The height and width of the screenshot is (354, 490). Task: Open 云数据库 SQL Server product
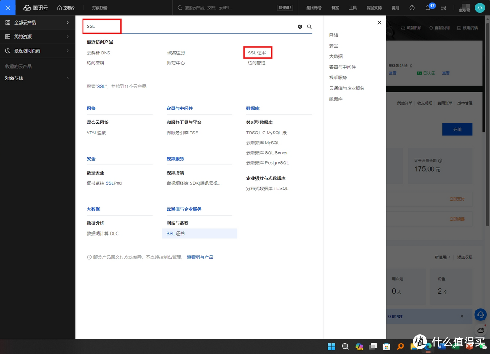[x=267, y=153]
